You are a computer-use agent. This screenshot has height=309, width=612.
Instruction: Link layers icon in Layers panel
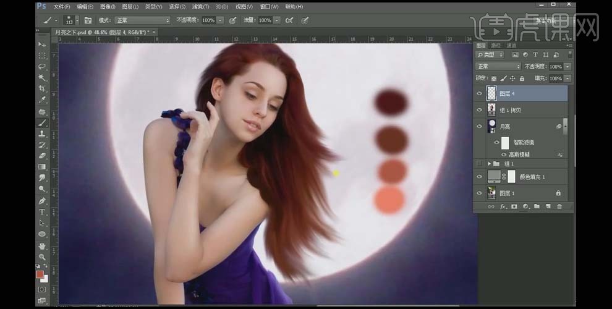click(491, 207)
